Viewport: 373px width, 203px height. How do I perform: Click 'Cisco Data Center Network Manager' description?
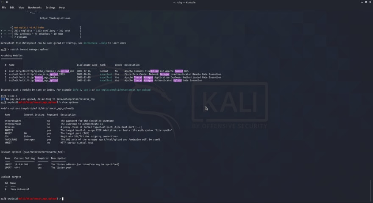[x=147, y=74]
